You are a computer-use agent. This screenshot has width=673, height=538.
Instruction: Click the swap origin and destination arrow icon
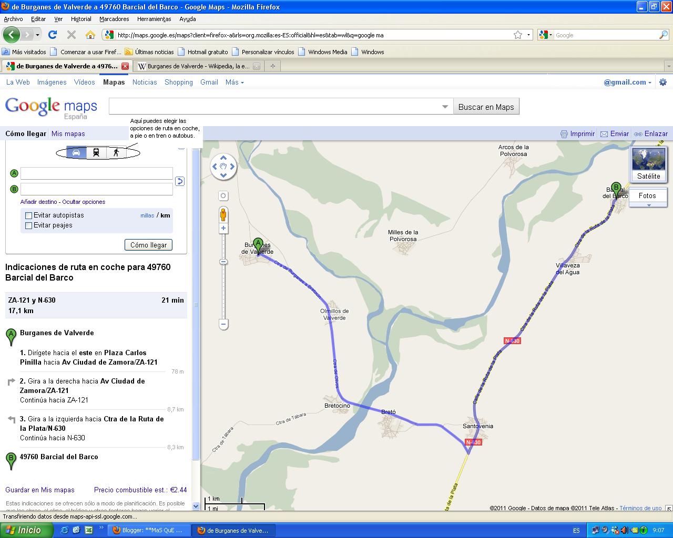click(x=180, y=181)
